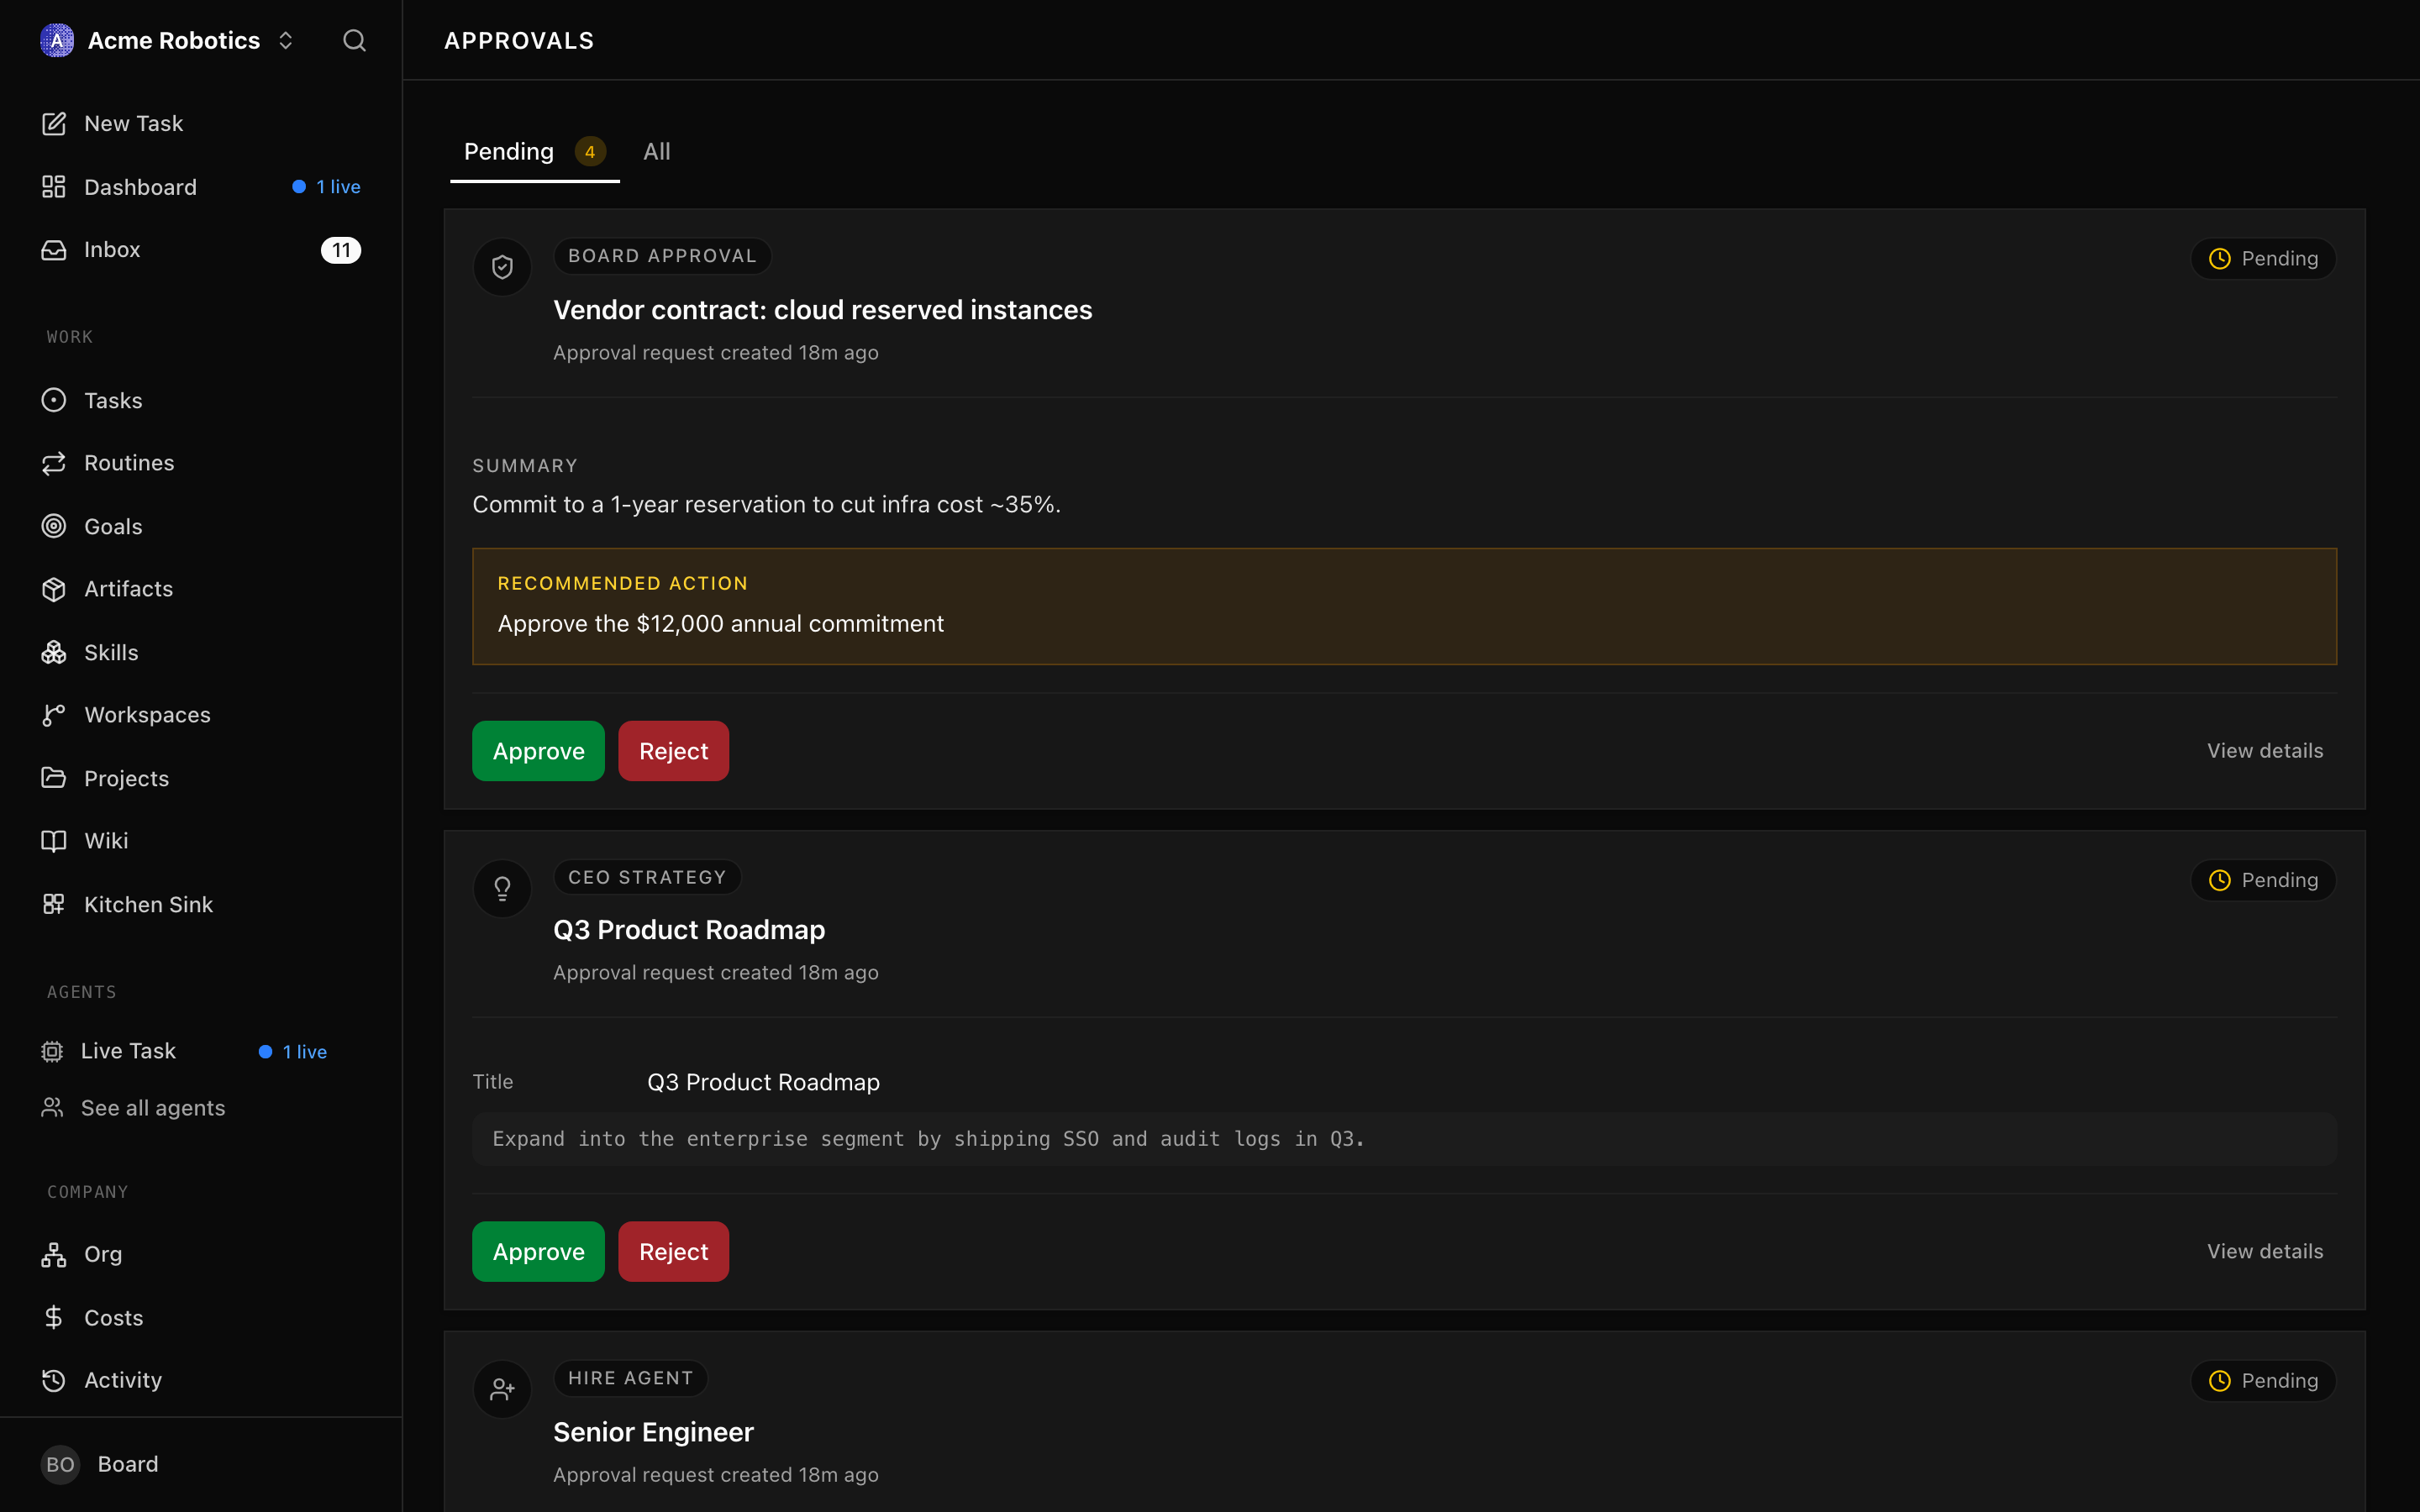Open New Task from the sidebar

201,123
